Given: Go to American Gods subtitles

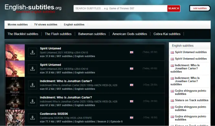Looking at the screenshot, I should (130, 34).
